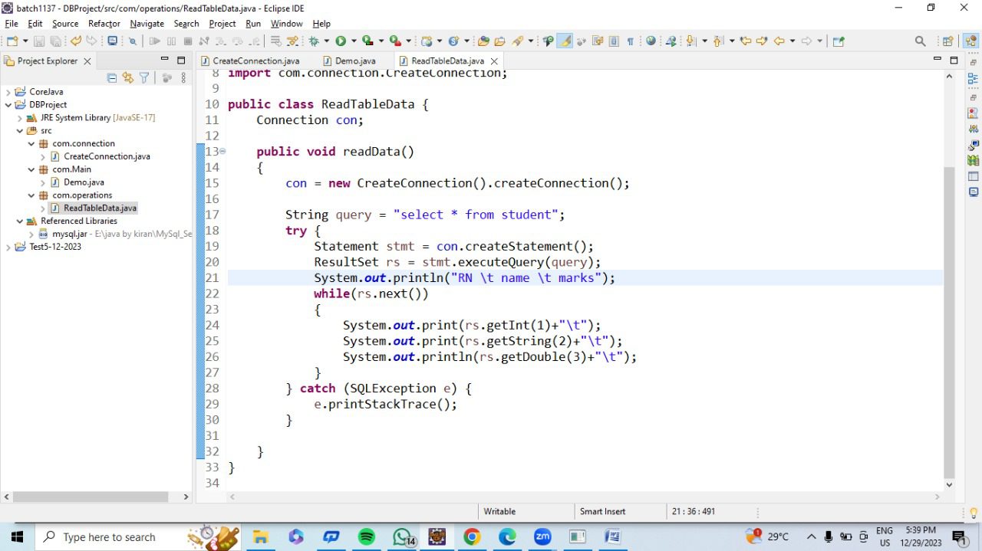Expand the CoreJava project node

[8, 92]
